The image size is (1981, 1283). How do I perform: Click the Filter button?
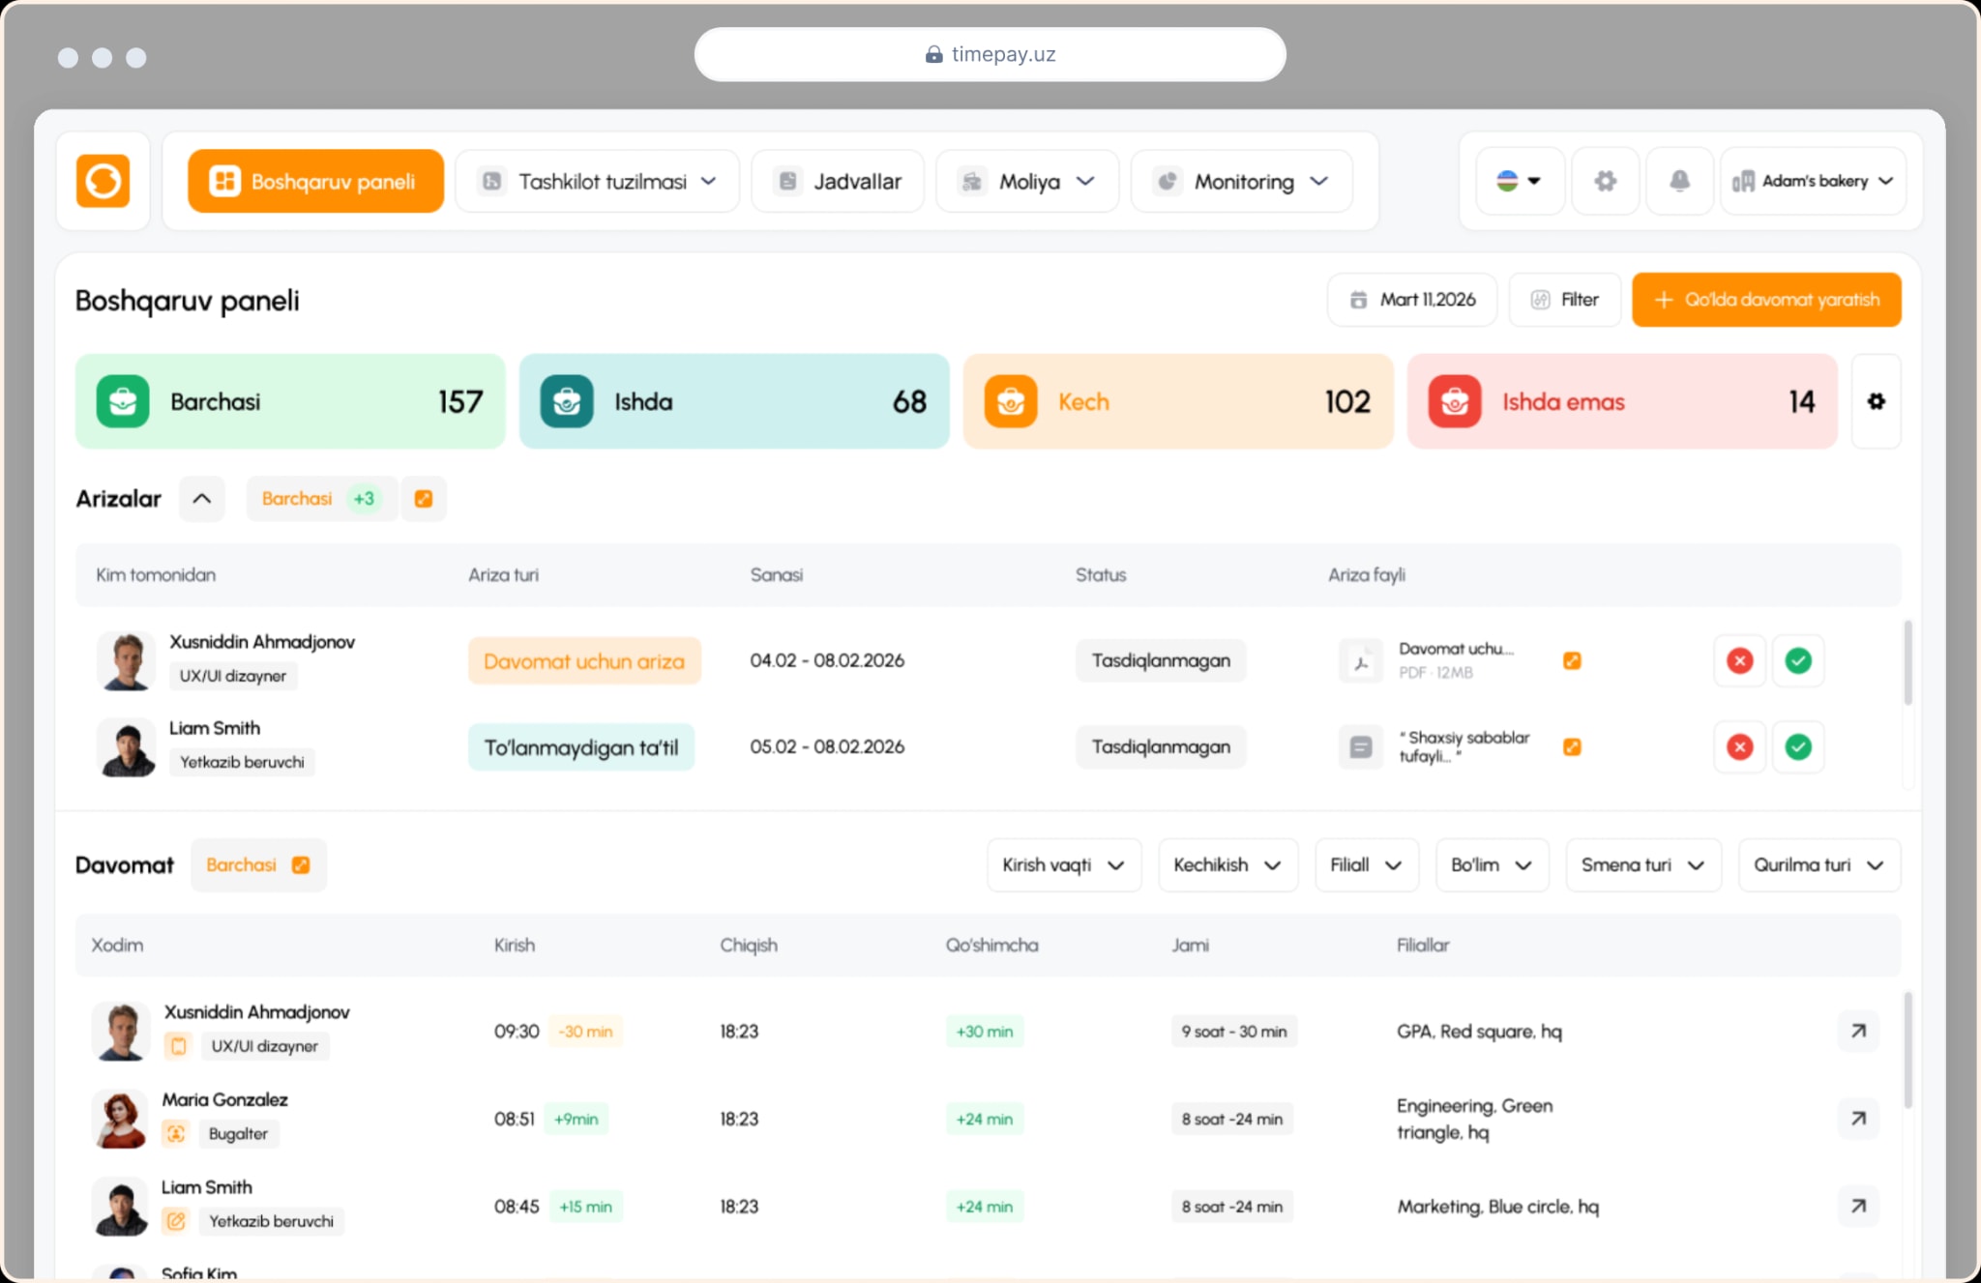[1565, 300]
